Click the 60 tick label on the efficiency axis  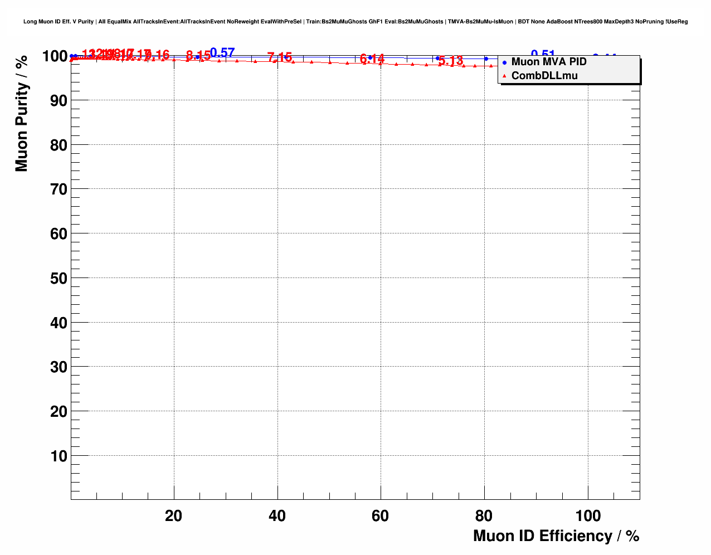(x=381, y=516)
